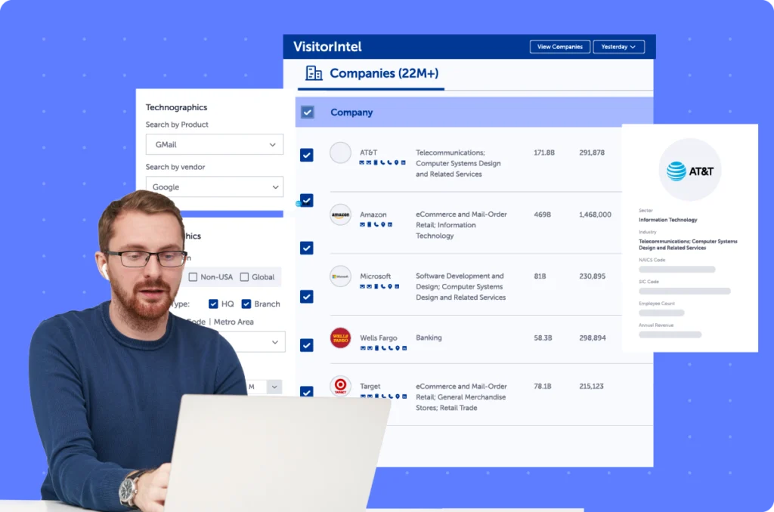Click the Technographics heading
The image size is (774, 512).
tap(176, 107)
